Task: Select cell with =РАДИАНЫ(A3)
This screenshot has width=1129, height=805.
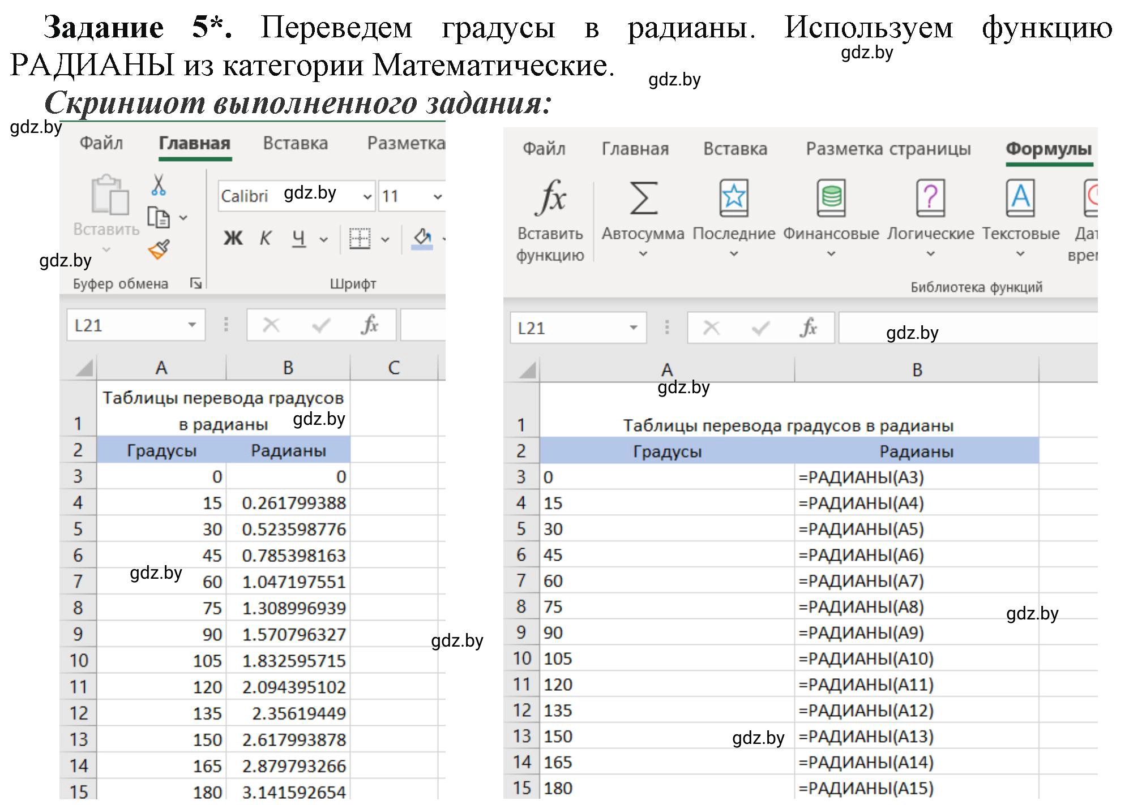Action: (x=917, y=477)
